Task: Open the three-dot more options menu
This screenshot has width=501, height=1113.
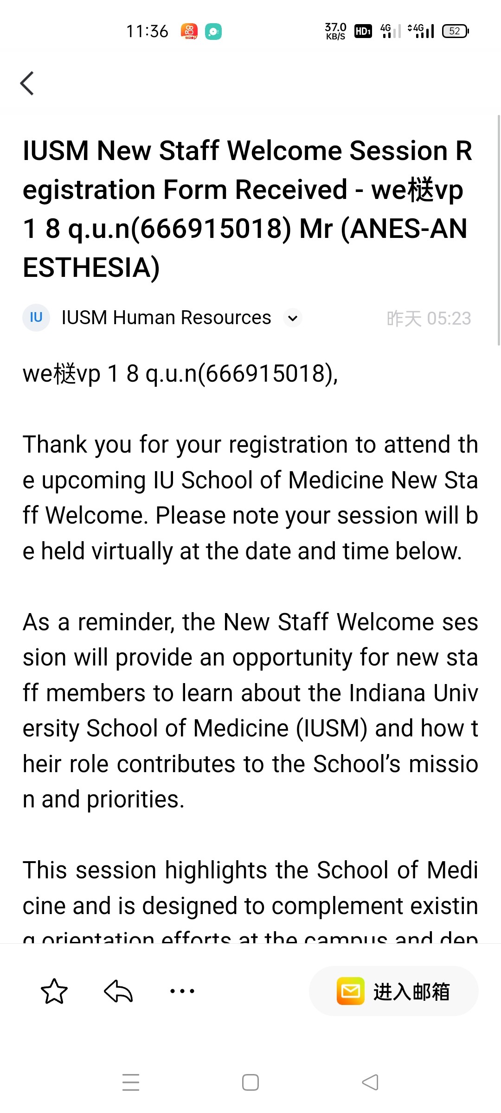Action: click(182, 991)
